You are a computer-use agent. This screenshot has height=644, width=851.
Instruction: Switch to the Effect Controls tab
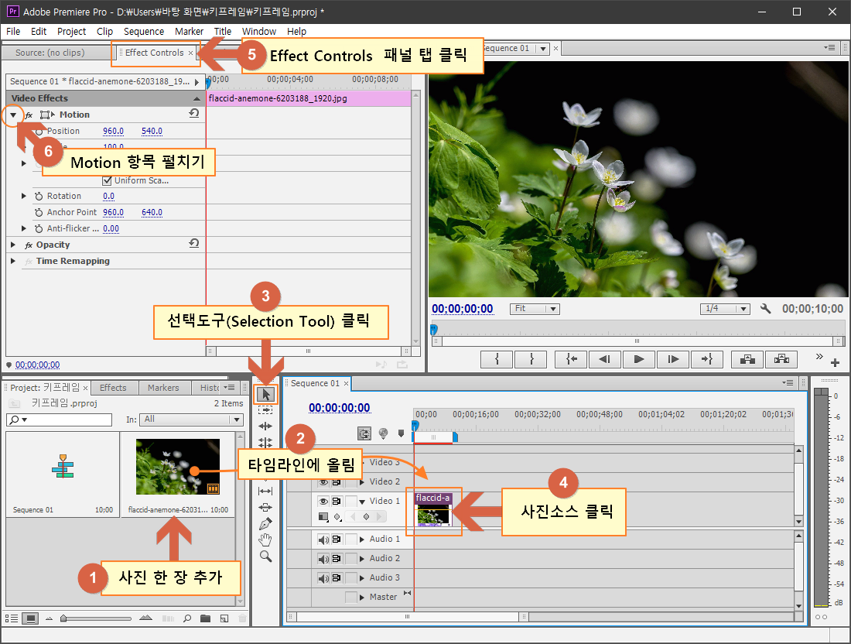[x=154, y=53]
